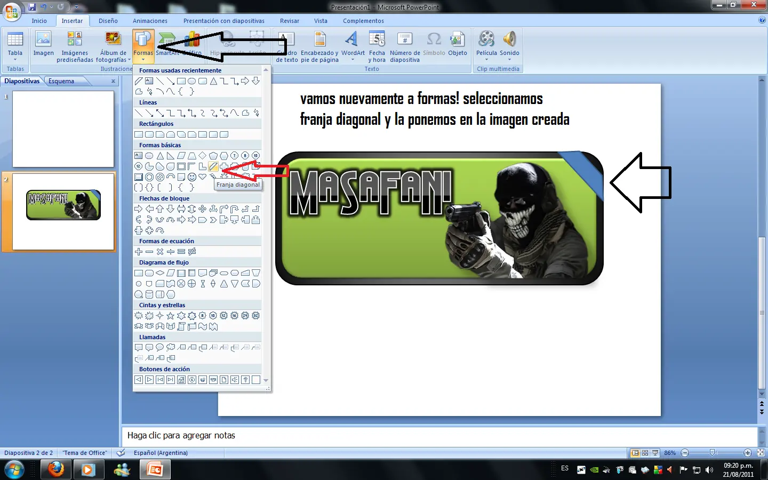The height and width of the screenshot is (480, 768).
Task: Pick the Help action button shape
Action: click(x=245, y=380)
